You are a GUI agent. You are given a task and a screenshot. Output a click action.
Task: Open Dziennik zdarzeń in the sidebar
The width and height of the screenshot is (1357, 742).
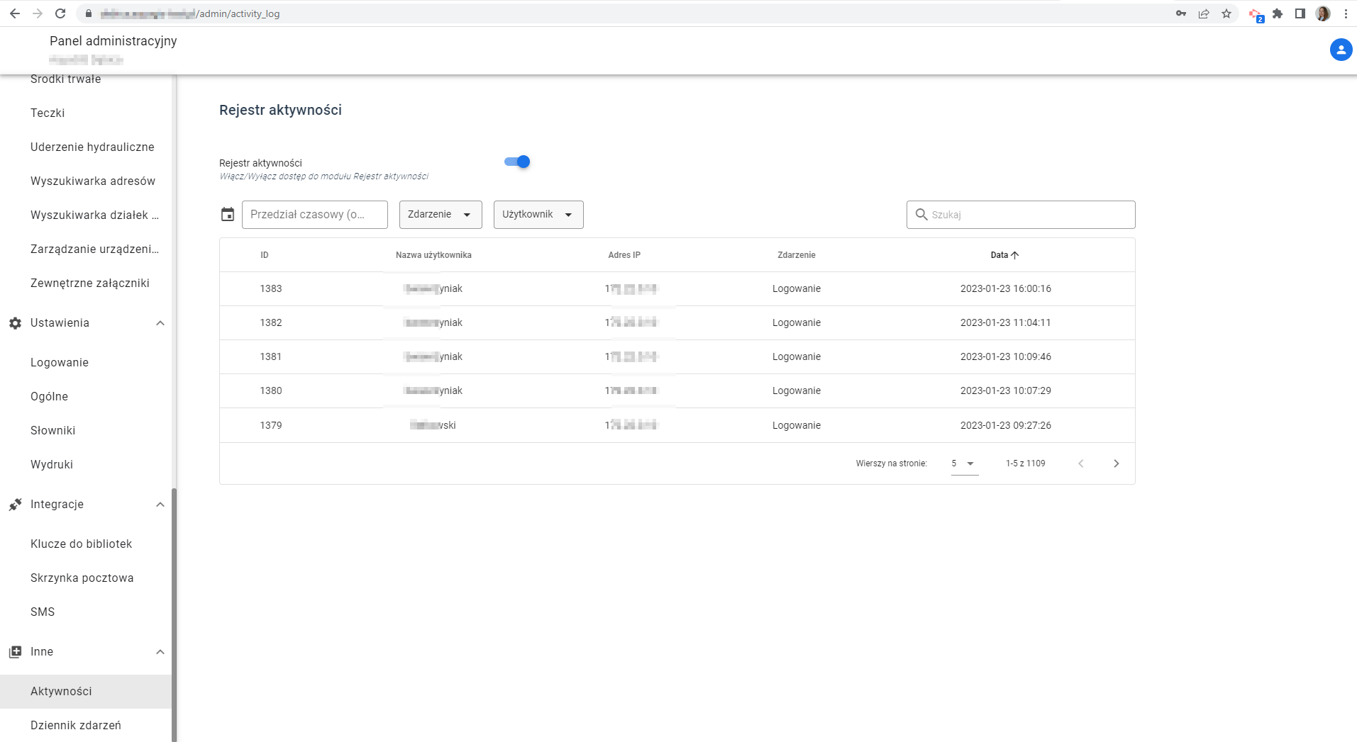[76, 725]
